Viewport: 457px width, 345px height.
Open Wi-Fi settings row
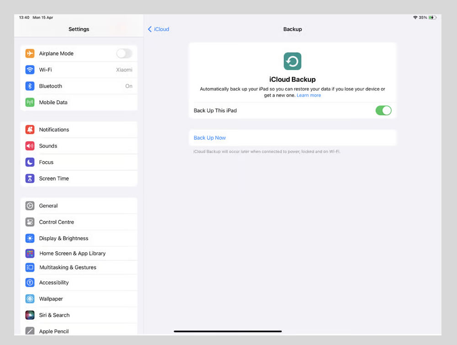79,70
